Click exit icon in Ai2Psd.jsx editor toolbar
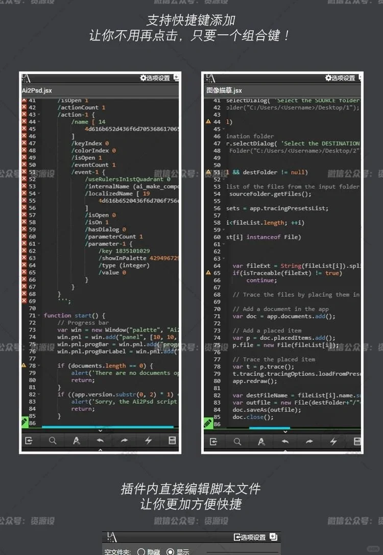 click(29, 441)
